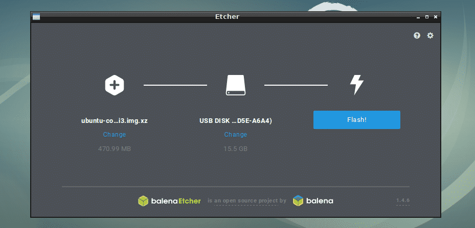This screenshot has width=475, height=228.
Task: Click the balena wordmark text
Action: pyautogui.click(x=320, y=201)
